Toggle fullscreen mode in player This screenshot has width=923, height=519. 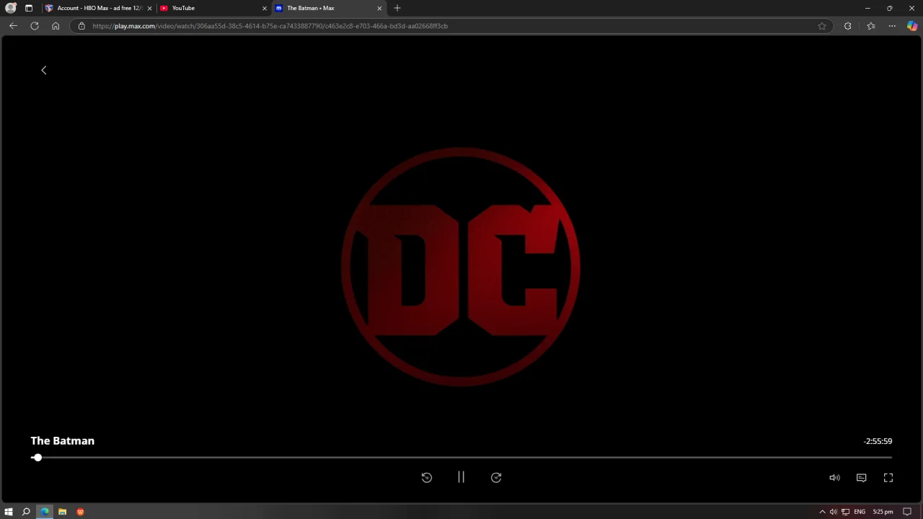[888, 477]
